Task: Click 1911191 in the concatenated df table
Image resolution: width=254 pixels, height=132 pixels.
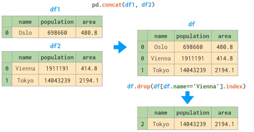Action: [193, 58]
